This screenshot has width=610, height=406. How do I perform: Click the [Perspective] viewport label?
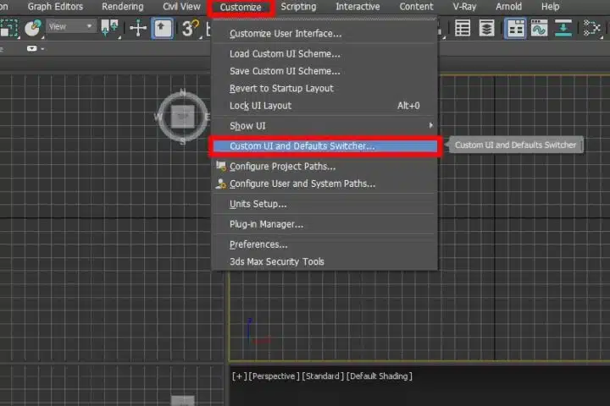[x=274, y=376]
